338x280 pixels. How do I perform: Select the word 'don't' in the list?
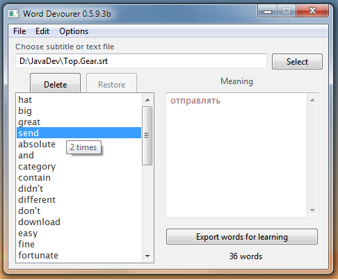(79, 211)
